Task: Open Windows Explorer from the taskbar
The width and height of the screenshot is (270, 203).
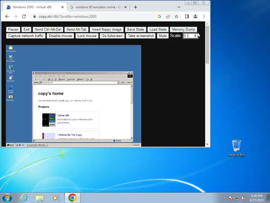Action: [x=40, y=198]
